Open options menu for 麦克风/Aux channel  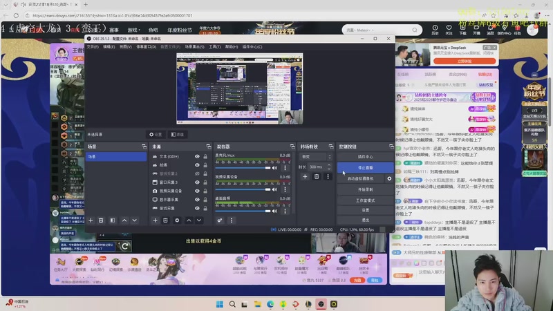[x=285, y=168]
